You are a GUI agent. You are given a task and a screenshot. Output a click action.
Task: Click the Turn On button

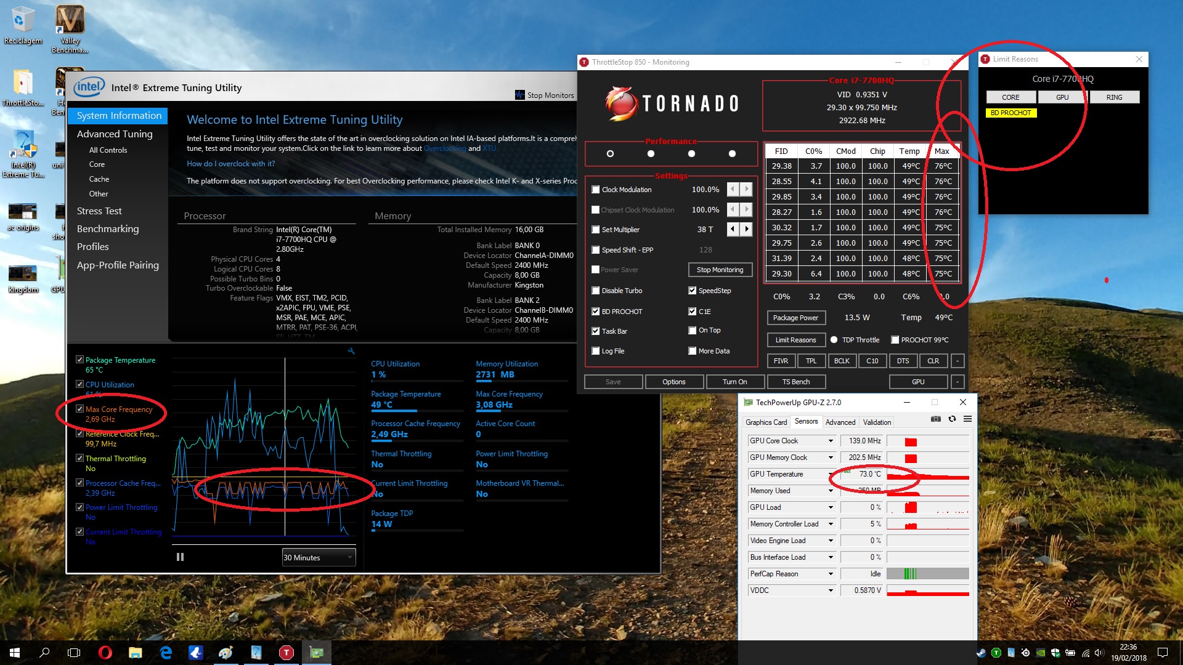tap(734, 382)
